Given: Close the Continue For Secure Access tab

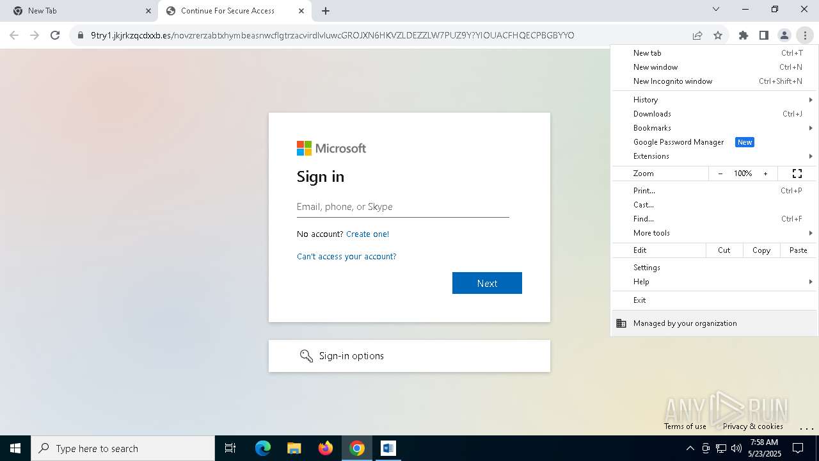Looking at the screenshot, I should (x=301, y=11).
